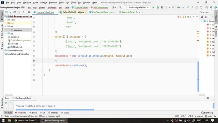Open Project panel options gear

(29, 12)
